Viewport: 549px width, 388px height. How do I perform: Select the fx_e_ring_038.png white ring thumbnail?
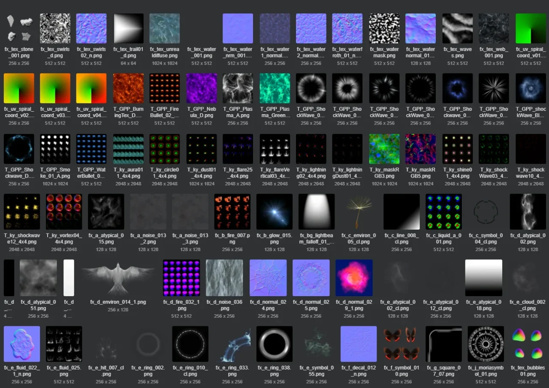pyautogui.click(x=274, y=344)
